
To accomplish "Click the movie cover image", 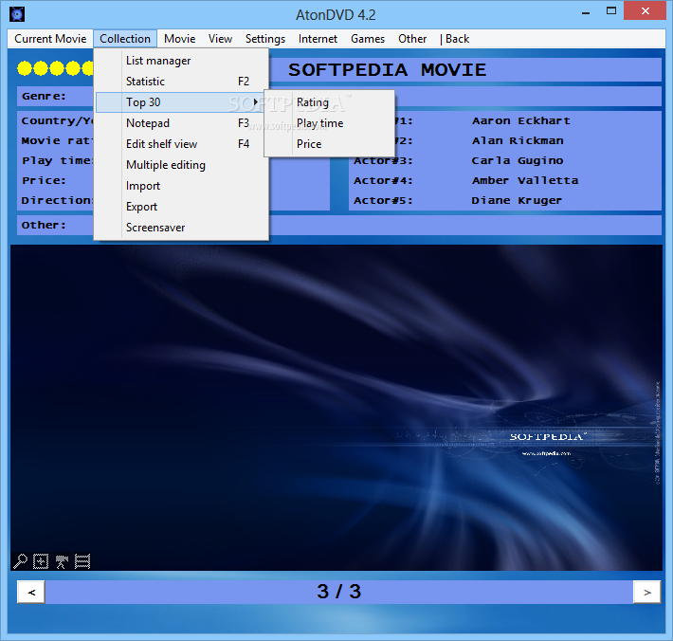I will [x=336, y=408].
